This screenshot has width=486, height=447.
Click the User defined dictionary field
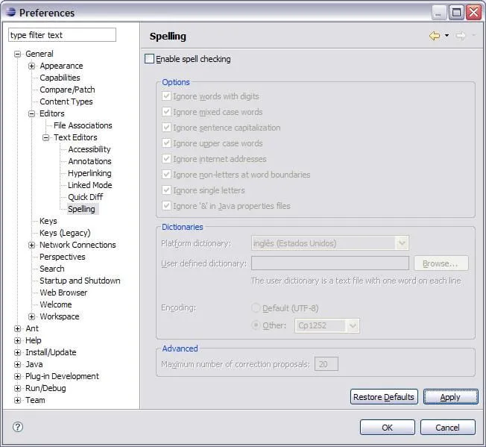(x=330, y=263)
